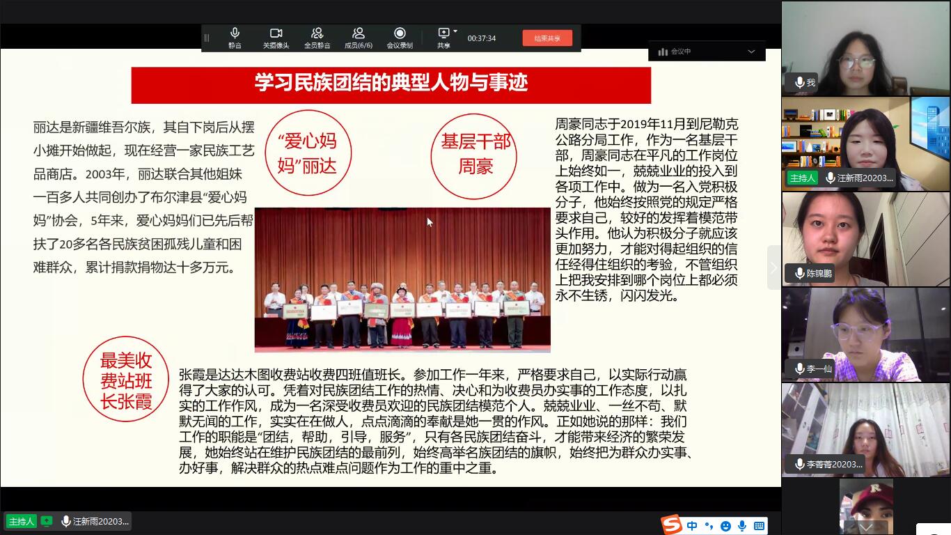Turn off camera via 关摄像头
Viewport: 951px width, 535px height.
[276, 37]
